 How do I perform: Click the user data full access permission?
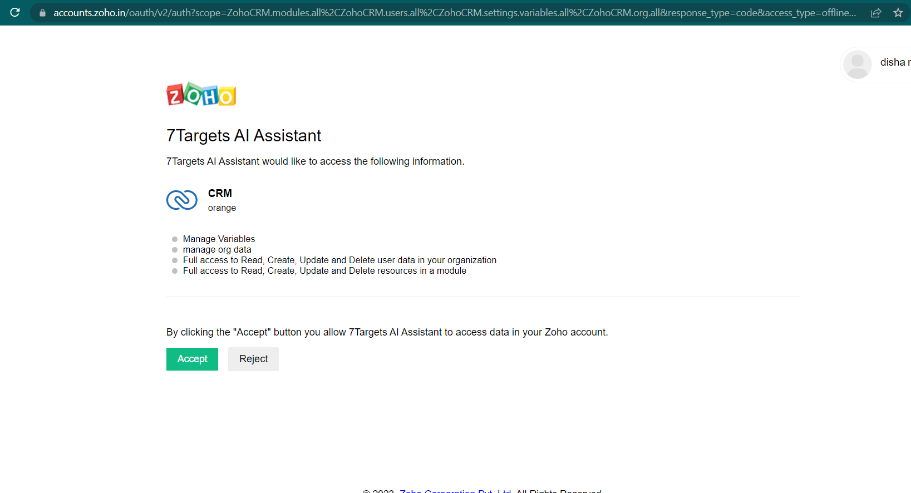click(339, 260)
